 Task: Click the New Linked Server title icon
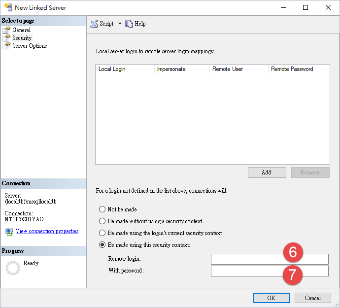(8, 7)
